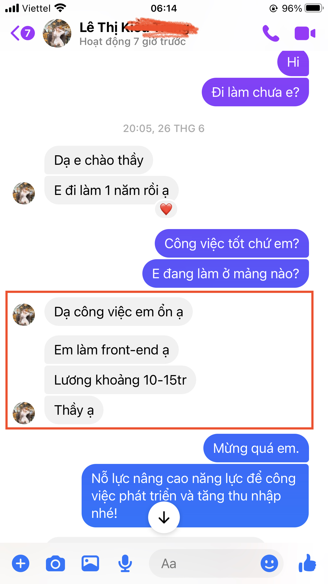328x584 pixels.
Task: Jump to latest messages with down arrow
Action: [164, 517]
